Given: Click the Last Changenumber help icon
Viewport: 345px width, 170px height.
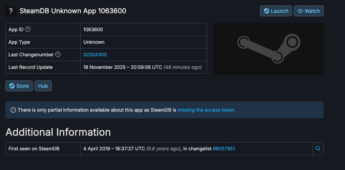Looking at the screenshot, I should point(58,54).
